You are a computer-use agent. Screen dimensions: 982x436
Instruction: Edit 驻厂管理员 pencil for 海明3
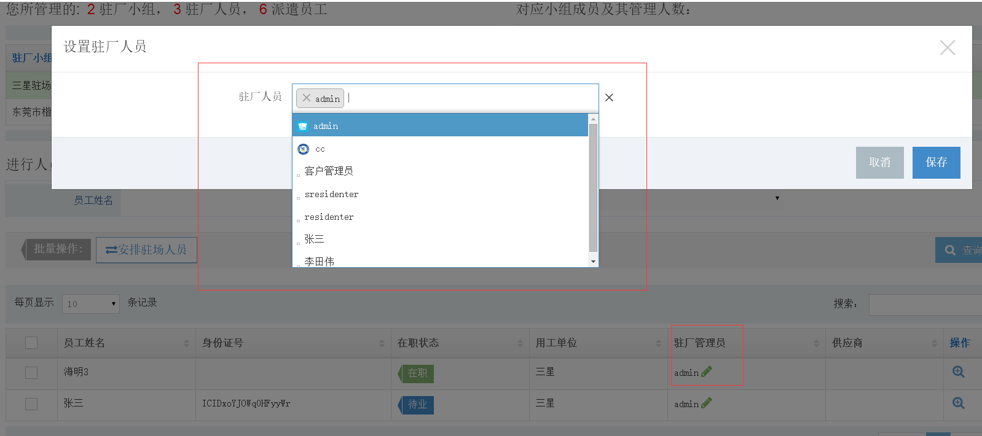coord(707,372)
